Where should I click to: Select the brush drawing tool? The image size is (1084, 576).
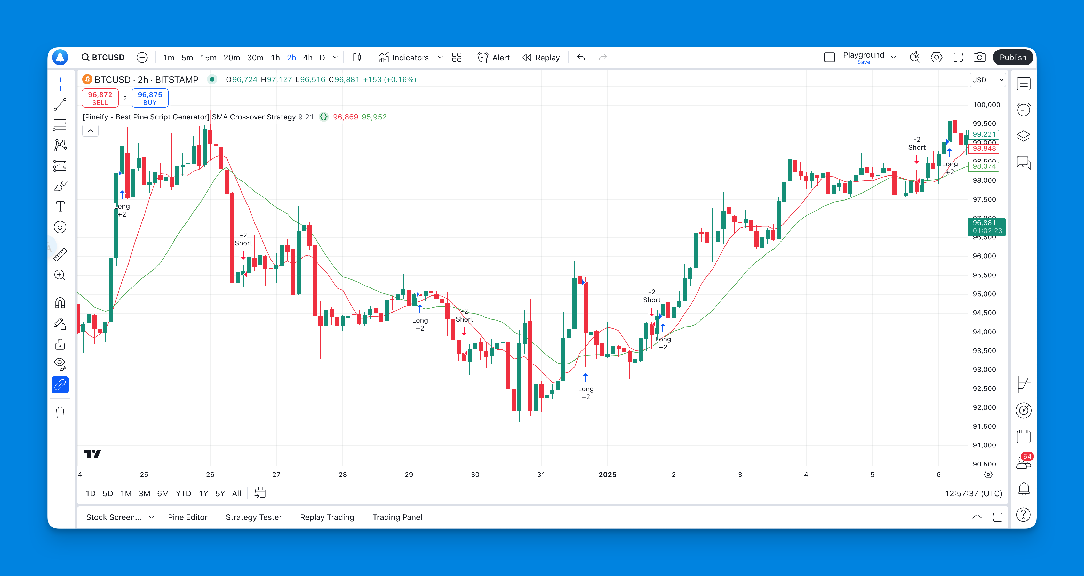[x=60, y=186]
